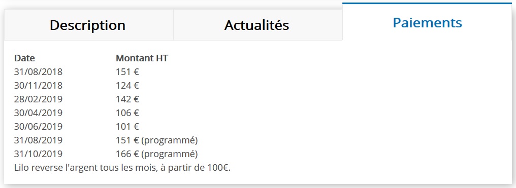Click the 124 € amount
Image resolution: width=516 pixels, height=188 pixels.
pos(127,85)
